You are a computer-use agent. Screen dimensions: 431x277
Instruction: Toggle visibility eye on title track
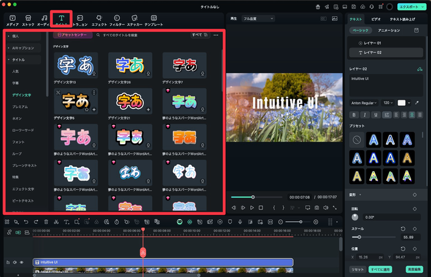[22, 262]
